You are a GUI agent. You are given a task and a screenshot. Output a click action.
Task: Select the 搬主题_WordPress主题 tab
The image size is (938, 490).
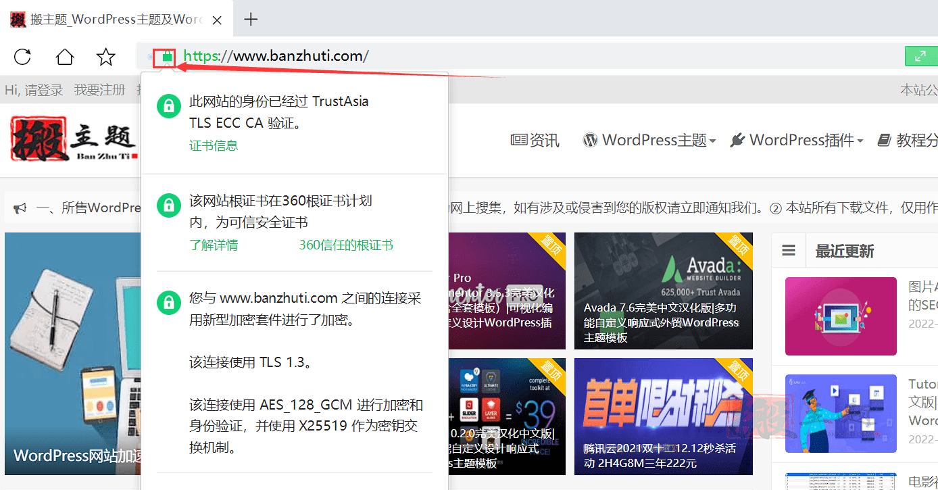116,19
